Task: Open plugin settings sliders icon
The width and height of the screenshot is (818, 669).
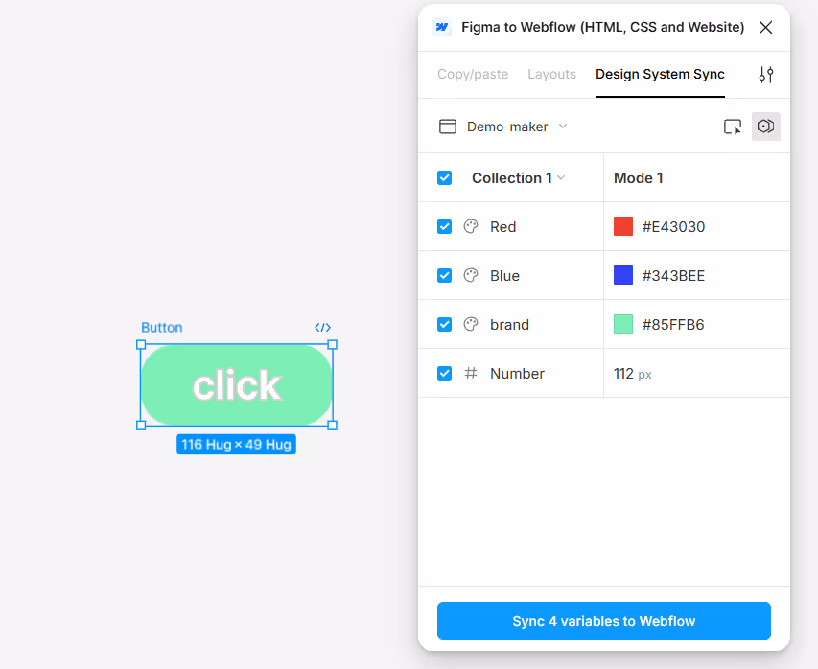Action: pos(766,75)
